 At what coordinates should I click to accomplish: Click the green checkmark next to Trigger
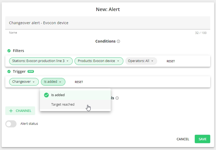point(9,71)
